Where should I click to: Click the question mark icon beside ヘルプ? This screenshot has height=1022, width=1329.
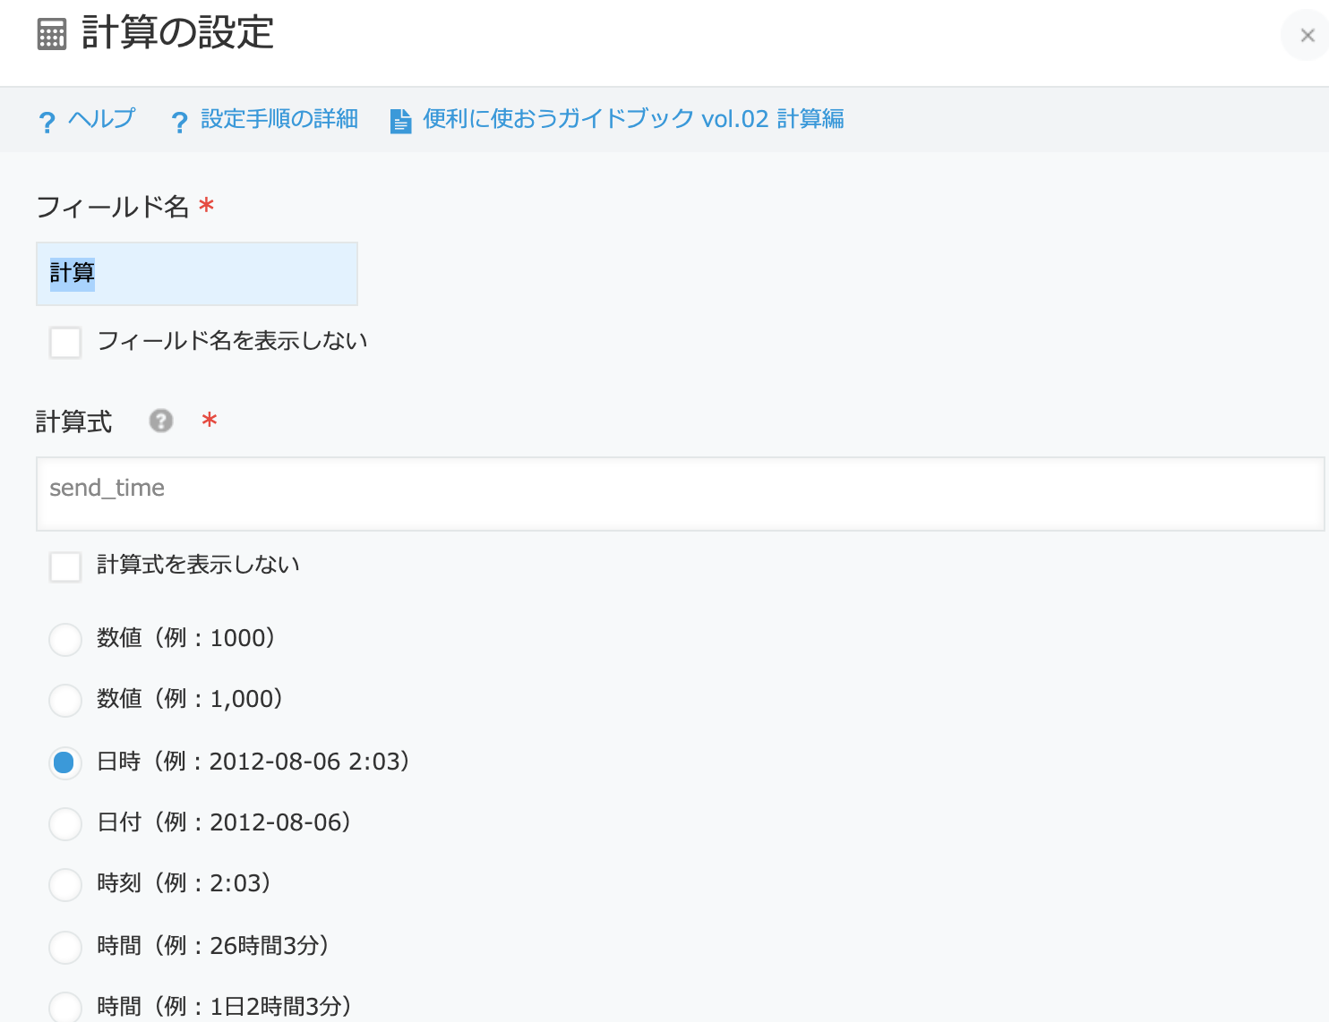click(47, 120)
